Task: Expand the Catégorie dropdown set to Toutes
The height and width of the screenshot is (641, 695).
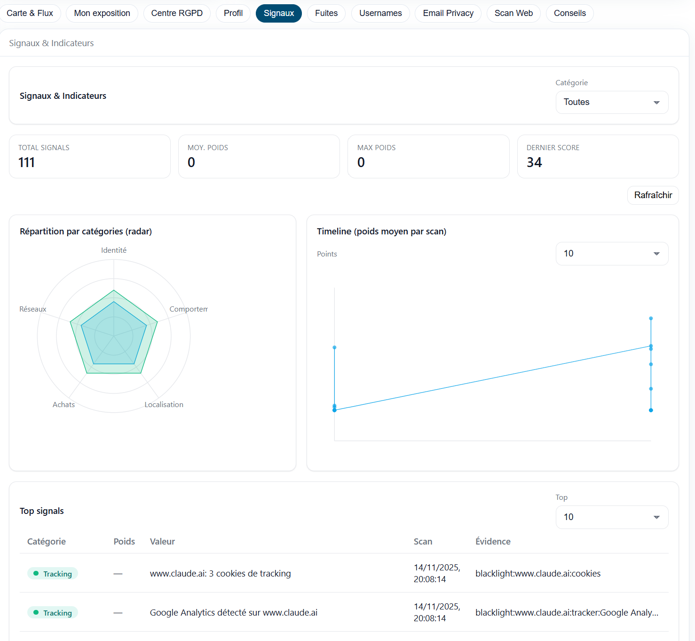Action: click(612, 102)
